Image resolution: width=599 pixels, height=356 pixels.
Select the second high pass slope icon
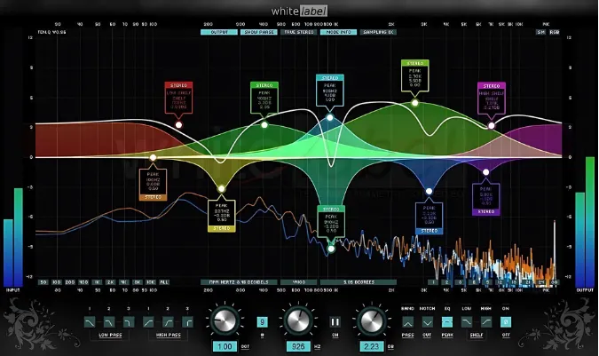coord(168,322)
